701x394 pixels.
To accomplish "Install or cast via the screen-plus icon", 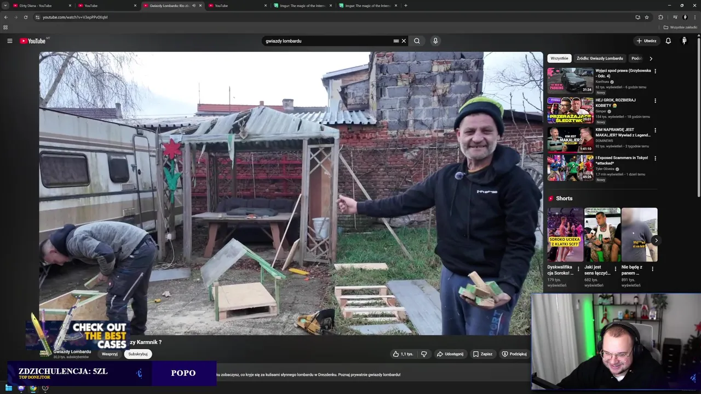I will tap(637, 17).
